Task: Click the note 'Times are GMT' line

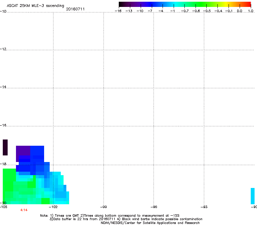Action: 110,216
